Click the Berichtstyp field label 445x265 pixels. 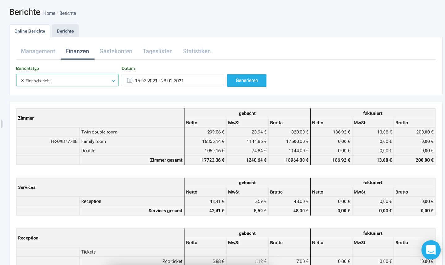pos(28,69)
